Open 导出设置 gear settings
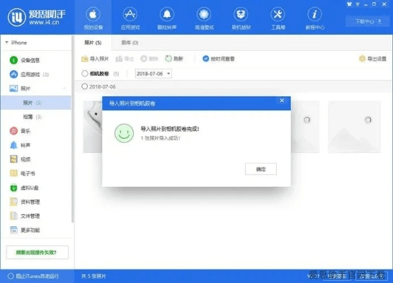Viewport: 393px width, 283px height. (x=372, y=59)
